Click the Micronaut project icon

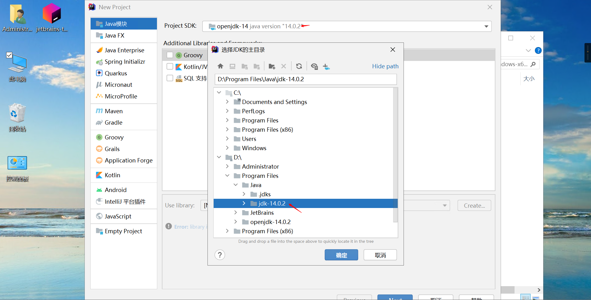coord(99,85)
